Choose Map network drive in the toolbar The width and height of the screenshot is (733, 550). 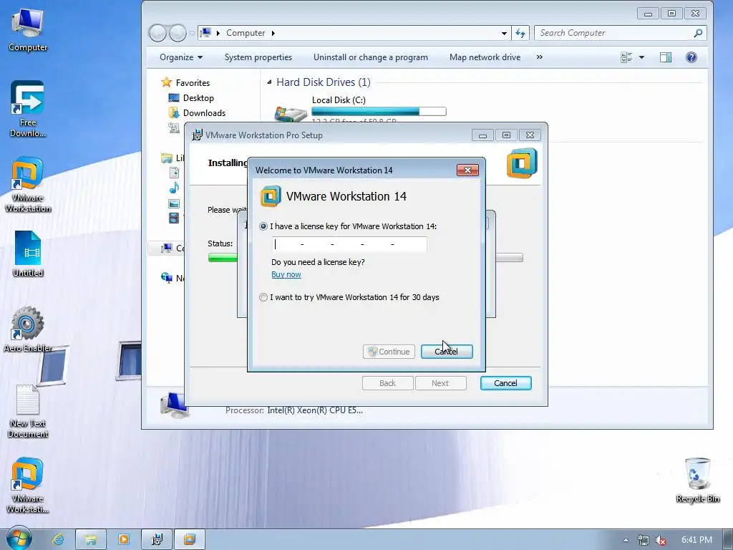485,57
